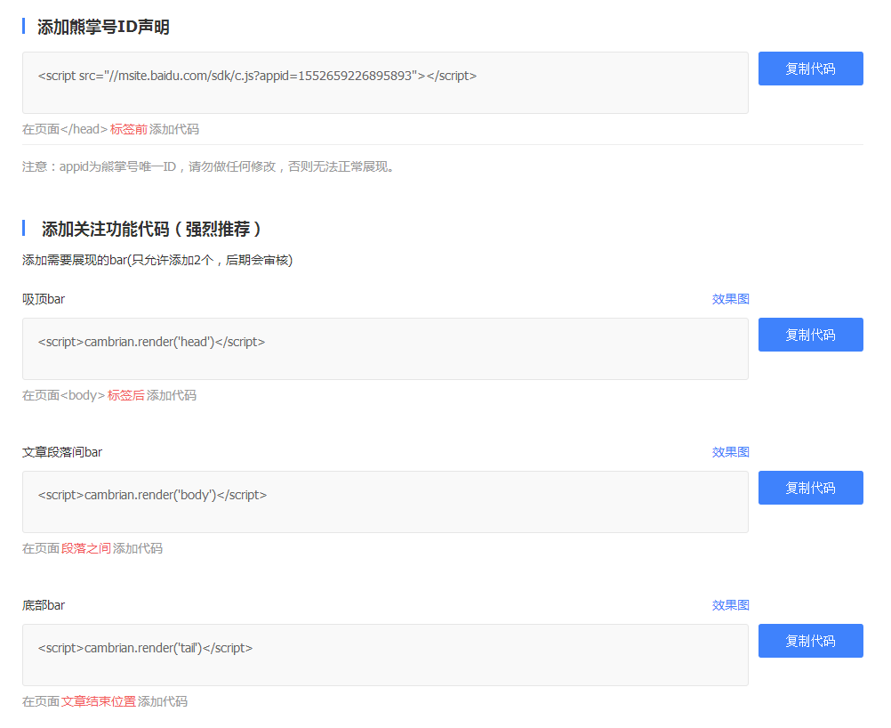Click the appid warning note text

(x=208, y=166)
